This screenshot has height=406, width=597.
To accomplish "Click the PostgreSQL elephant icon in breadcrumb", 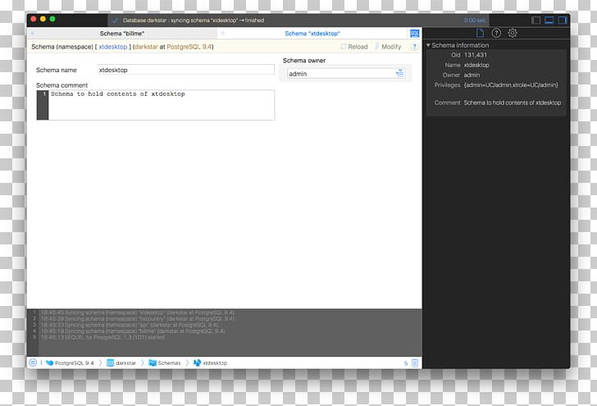I will tap(49, 363).
